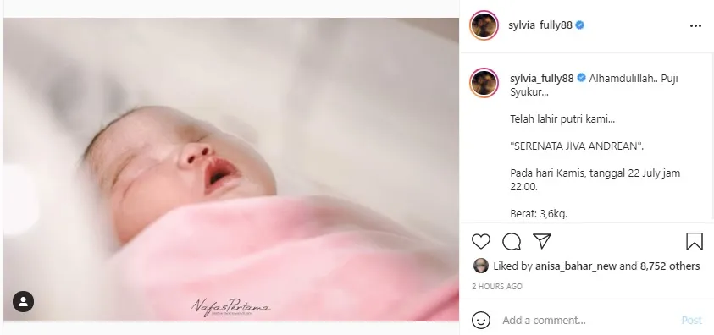Open sylvia_fully88 profile from header username
Viewport: 714px width, 335px height.
pyautogui.click(x=540, y=25)
